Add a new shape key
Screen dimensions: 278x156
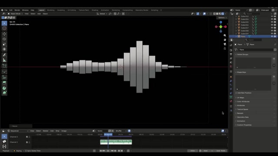click(274, 77)
